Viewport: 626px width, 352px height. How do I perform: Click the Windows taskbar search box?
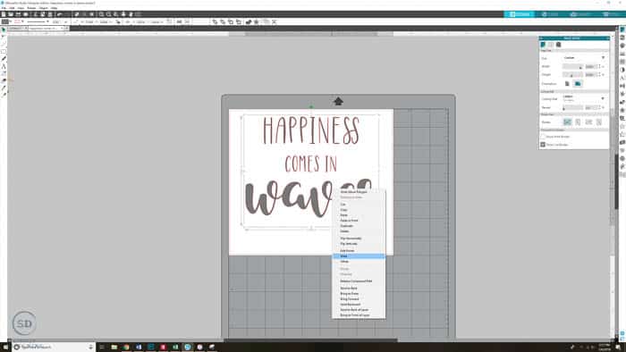[54, 347]
